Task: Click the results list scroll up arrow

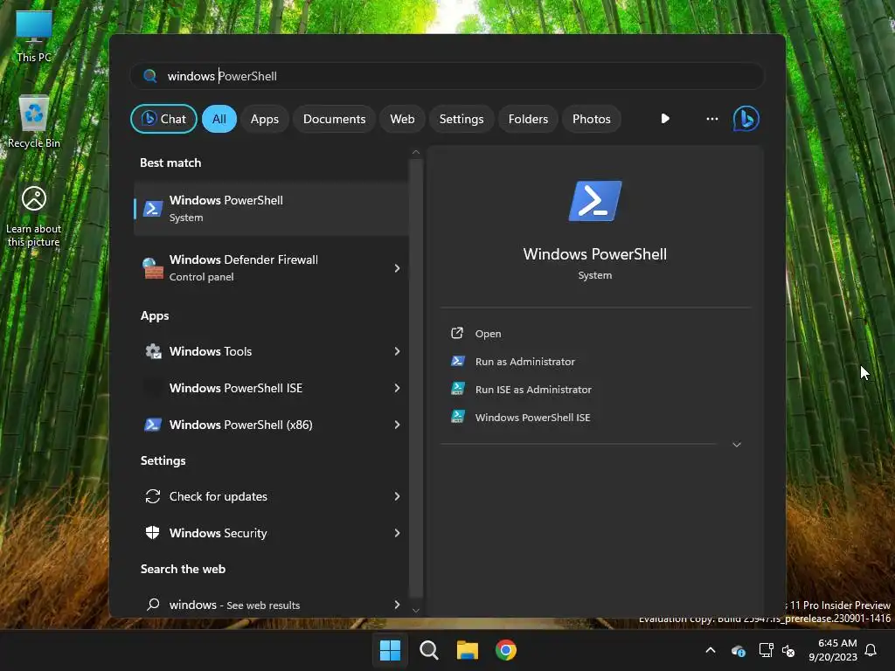Action: point(415,152)
